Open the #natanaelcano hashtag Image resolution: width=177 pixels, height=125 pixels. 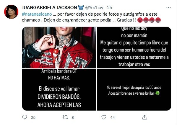click(x=37, y=14)
